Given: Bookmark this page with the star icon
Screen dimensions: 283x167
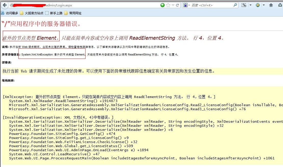Looking at the screenshot, I should tap(168, 5).
